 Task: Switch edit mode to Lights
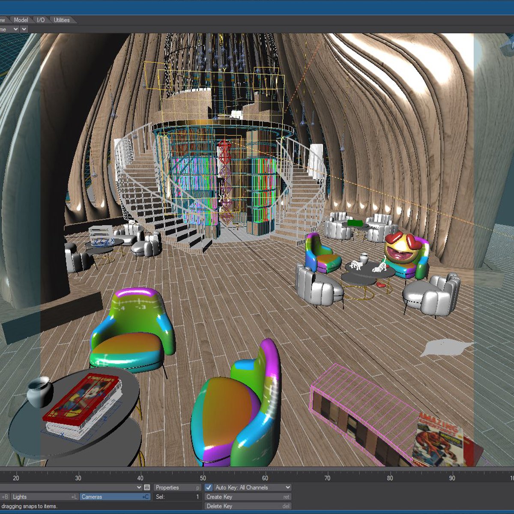point(43,497)
